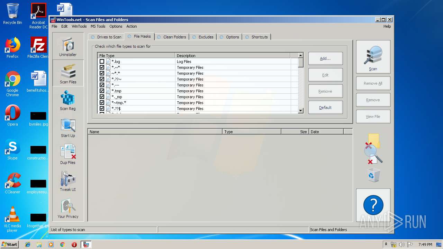Click the recycle bin icon in right panel

[373, 175]
